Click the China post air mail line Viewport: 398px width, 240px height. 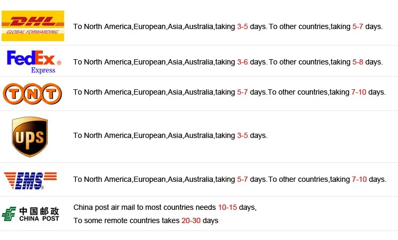point(165,207)
